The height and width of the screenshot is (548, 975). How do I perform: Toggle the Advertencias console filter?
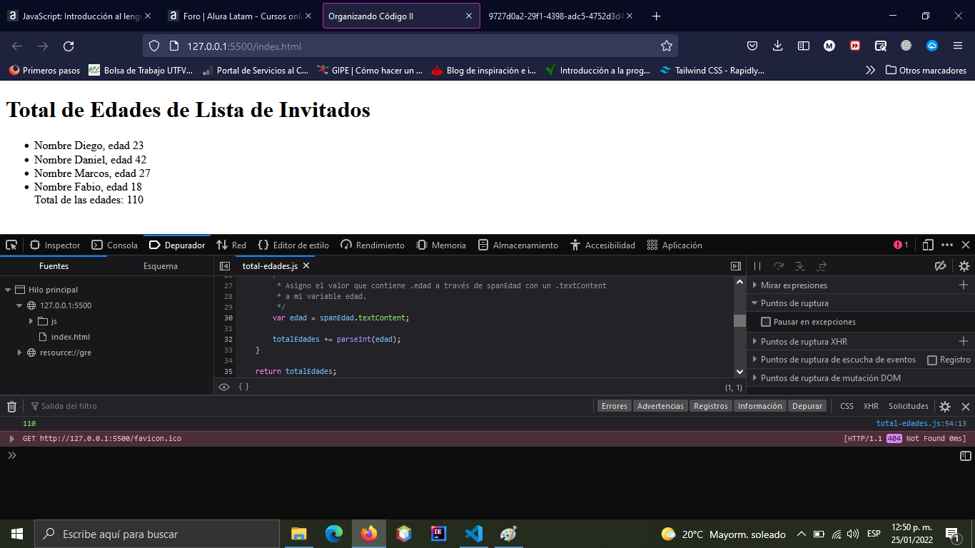click(660, 406)
